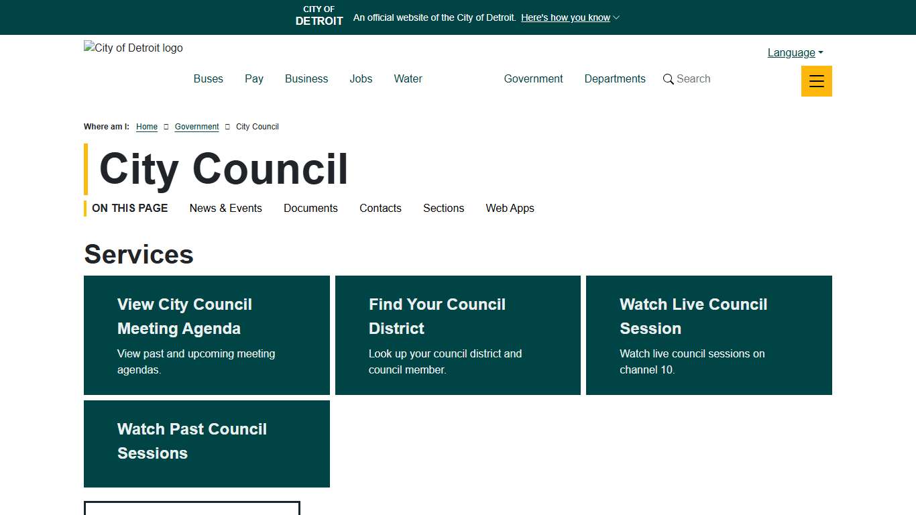Viewport: 916px width, 515px height.
Task: Jump to the Contacts section
Action: pyautogui.click(x=380, y=208)
